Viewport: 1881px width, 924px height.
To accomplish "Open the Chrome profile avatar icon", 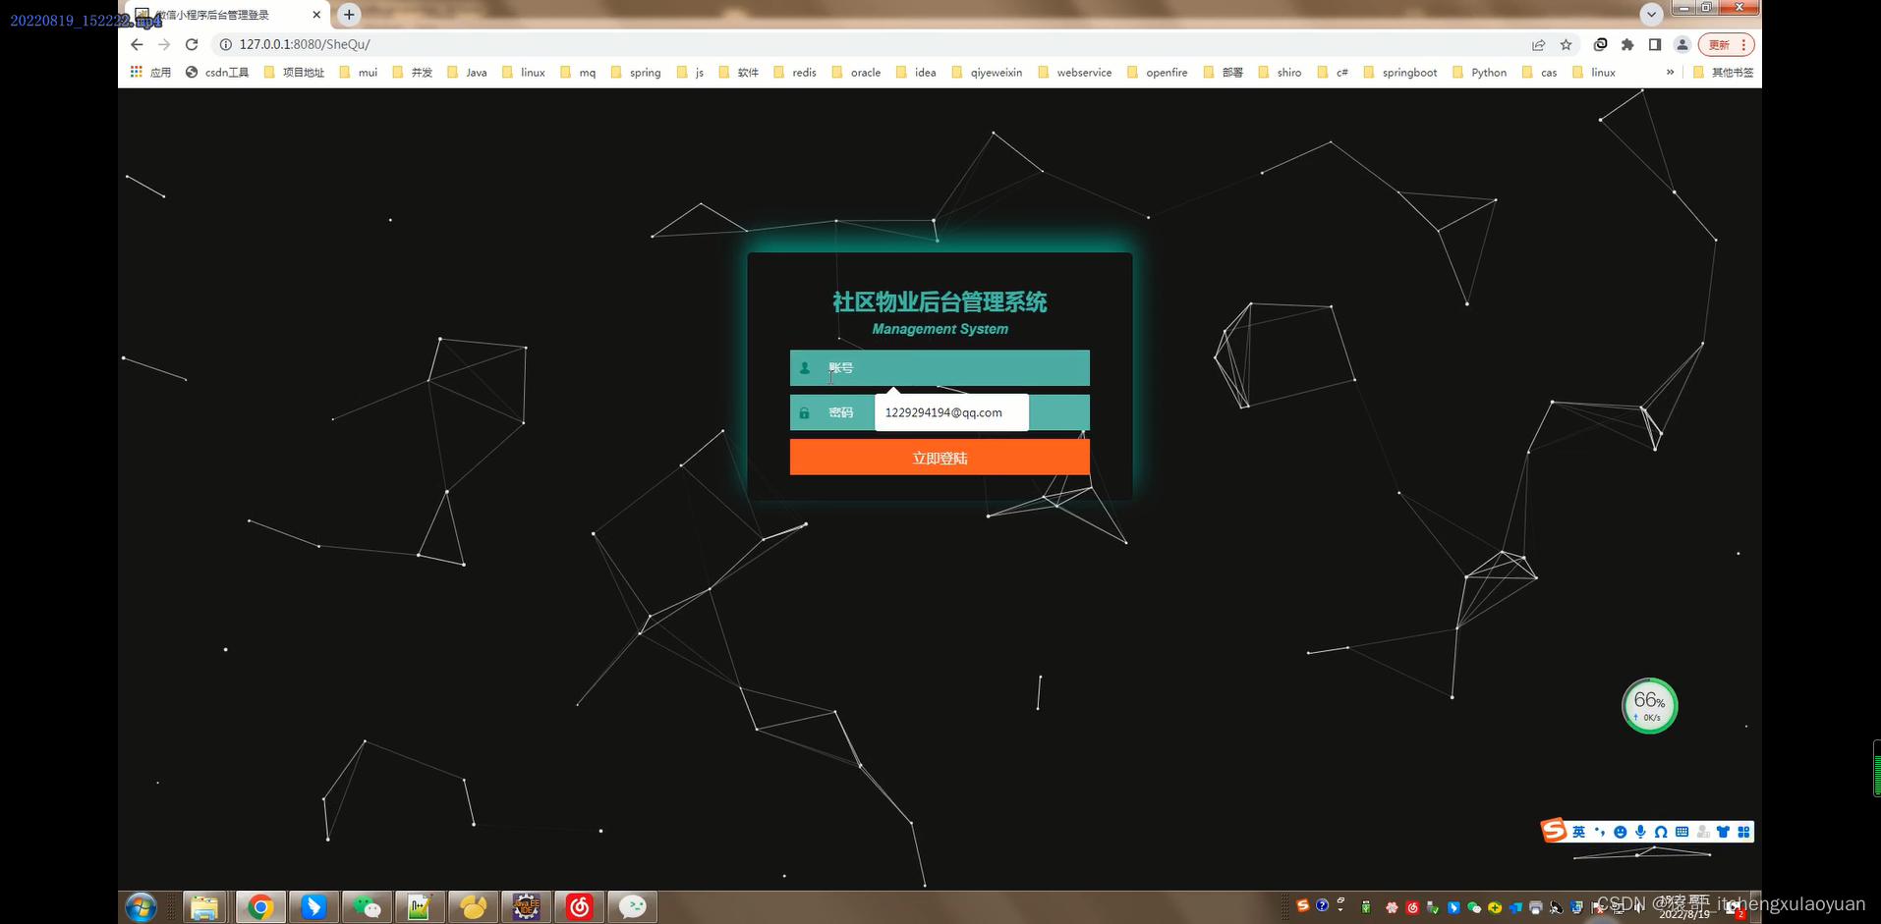I will click(1682, 44).
